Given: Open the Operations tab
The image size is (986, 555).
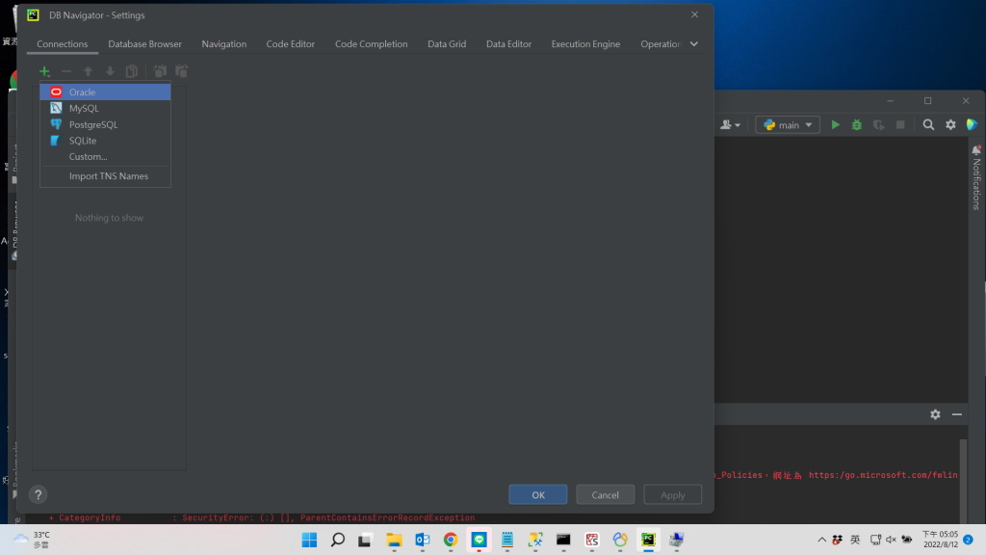Looking at the screenshot, I should point(661,44).
